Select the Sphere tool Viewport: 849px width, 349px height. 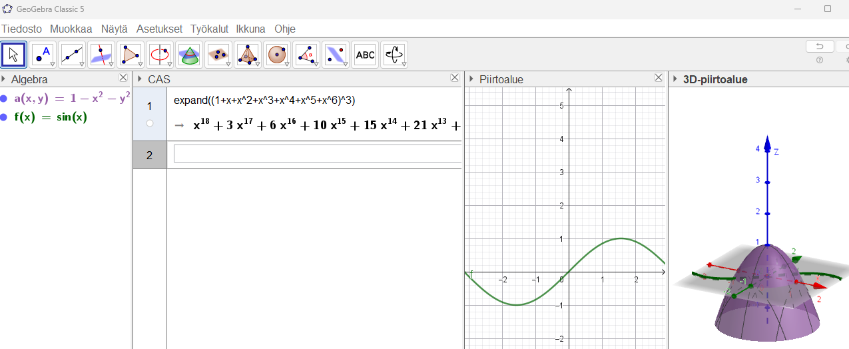point(276,55)
